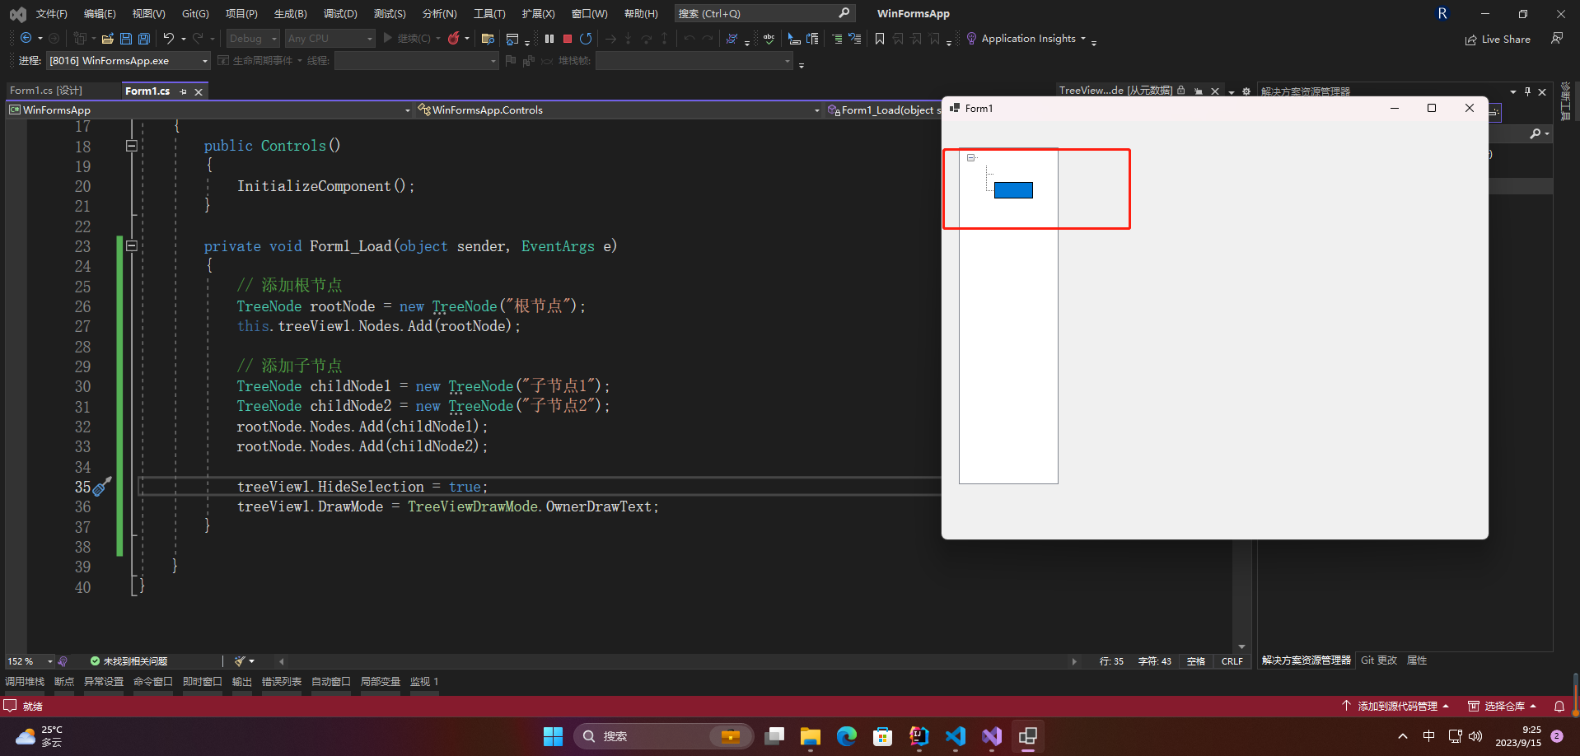Open the 工具(T) menu
The width and height of the screenshot is (1580, 756).
tap(489, 13)
